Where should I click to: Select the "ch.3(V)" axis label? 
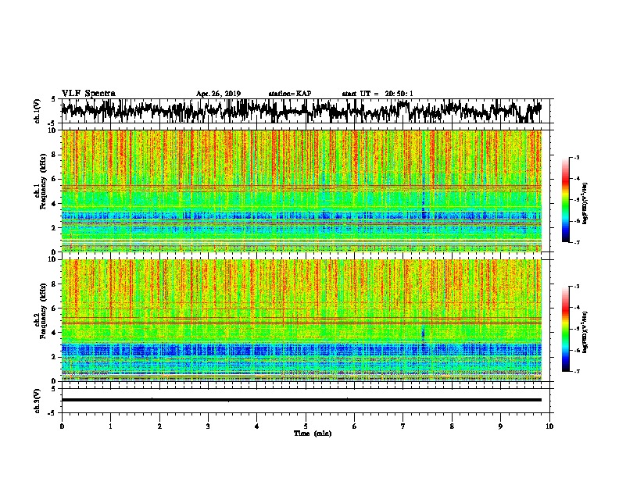38,401
